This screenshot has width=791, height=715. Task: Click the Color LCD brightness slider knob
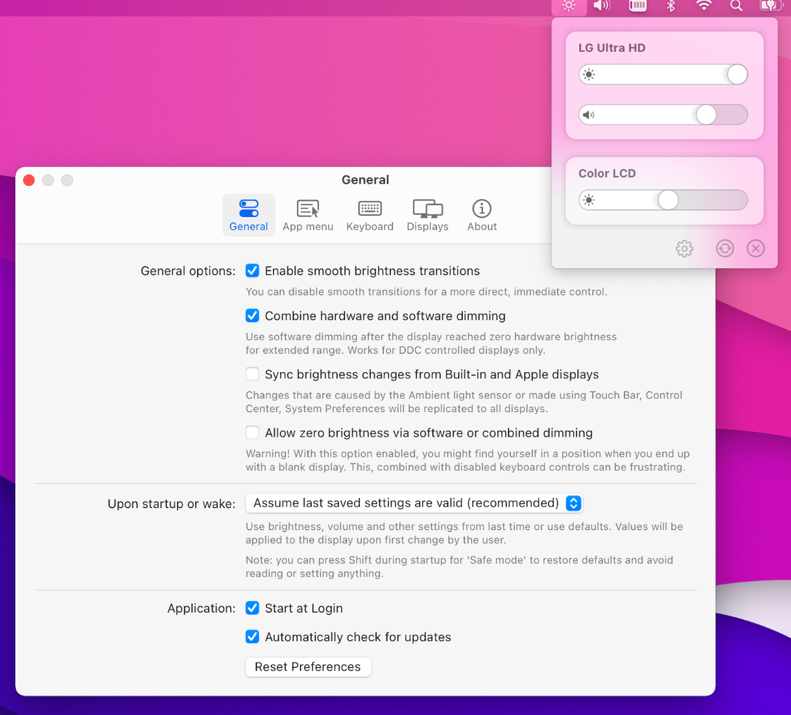pos(668,200)
